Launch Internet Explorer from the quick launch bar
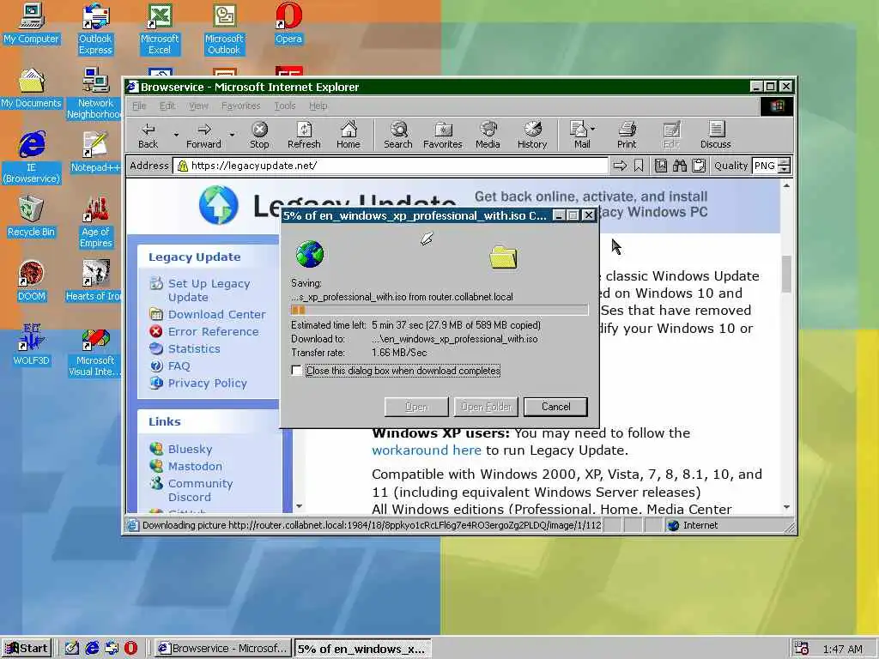Screen dimensions: 879x659 (92, 648)
